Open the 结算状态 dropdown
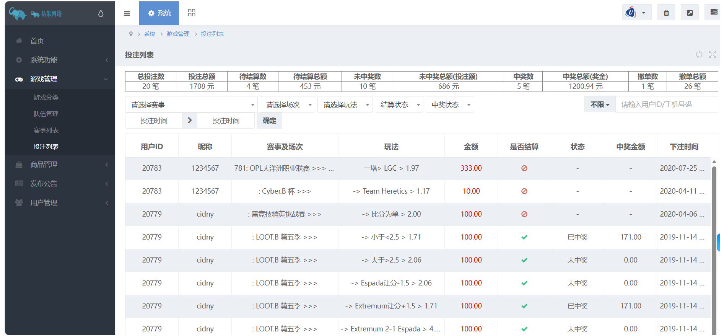The width and height of the screenshot is (724, 336). (400, 105)
